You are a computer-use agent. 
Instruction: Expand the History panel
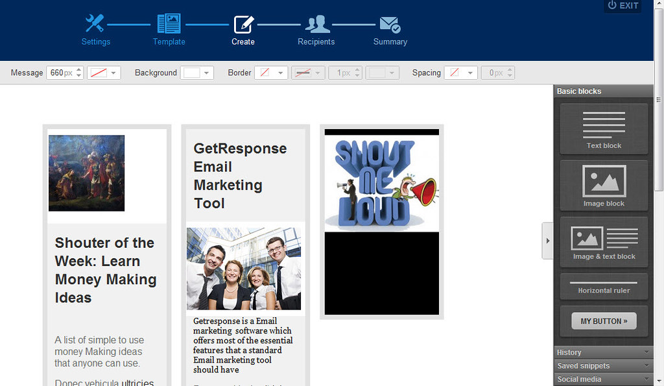[x=604, y=352]
